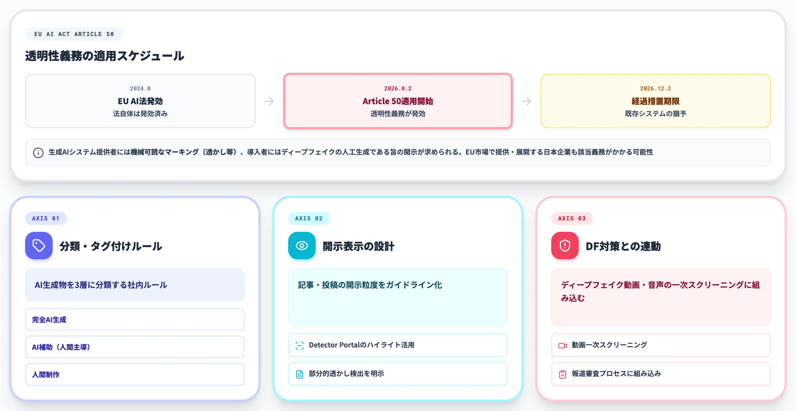Screen dimensions: 796x411
Task: Click the 記事・投稿の開示粒度をガイドライン化 box
Action: [x=398, y=297]
